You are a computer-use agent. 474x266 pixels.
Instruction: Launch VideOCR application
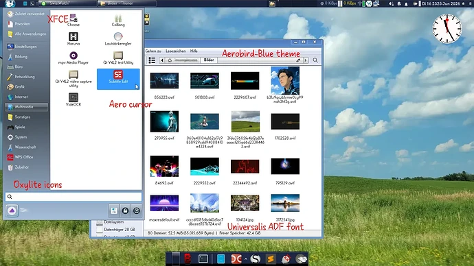point(73,100)
